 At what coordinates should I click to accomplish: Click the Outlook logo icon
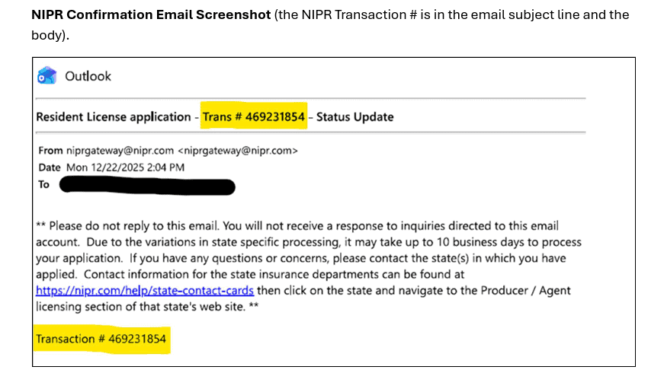pyautogui.click(x=47, y=76)
